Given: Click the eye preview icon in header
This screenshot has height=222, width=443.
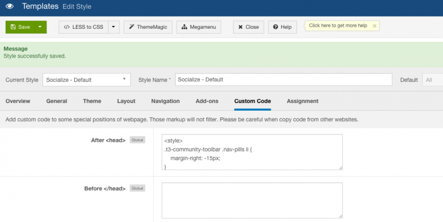Looking at the screenshot, I should pos(9,6).
